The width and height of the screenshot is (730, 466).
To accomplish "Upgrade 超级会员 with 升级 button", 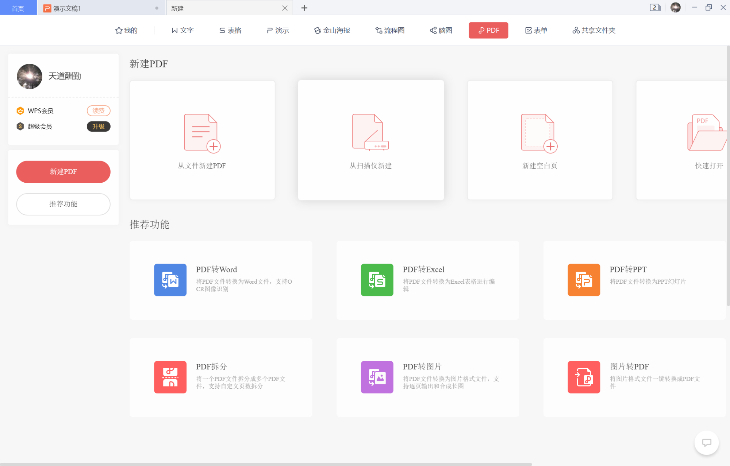I will (x=98, y=127).
